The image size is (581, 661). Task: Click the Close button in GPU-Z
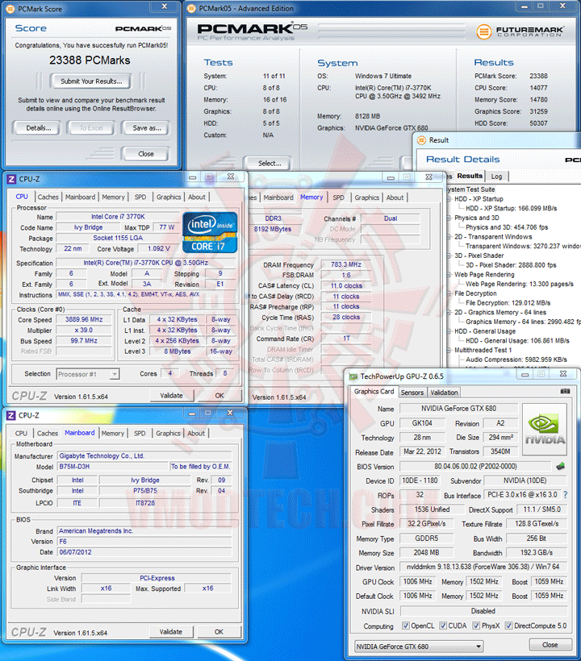coord(550,645)
